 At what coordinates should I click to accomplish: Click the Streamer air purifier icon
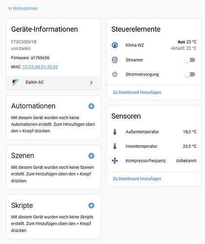pos(115,60)
